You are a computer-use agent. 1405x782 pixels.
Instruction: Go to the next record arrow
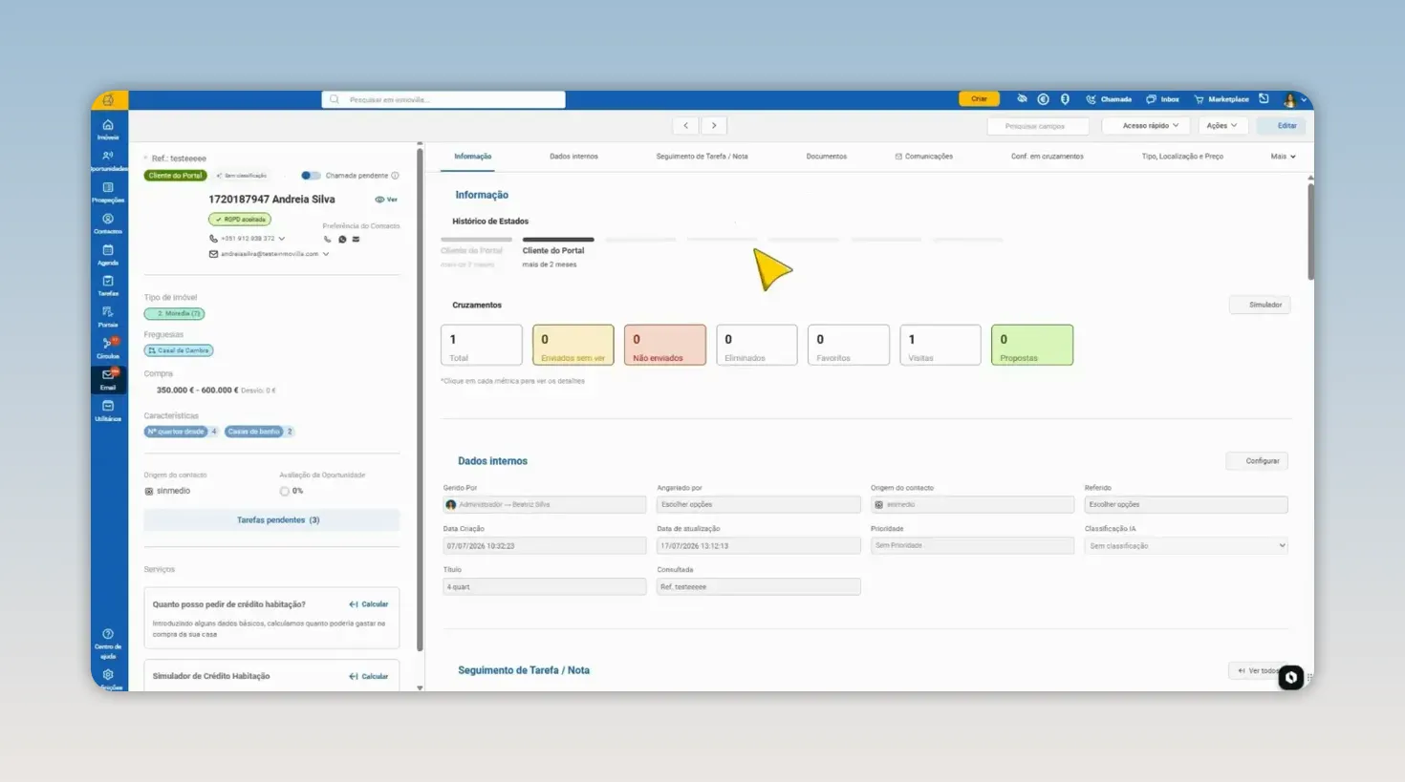pos(714,125)
